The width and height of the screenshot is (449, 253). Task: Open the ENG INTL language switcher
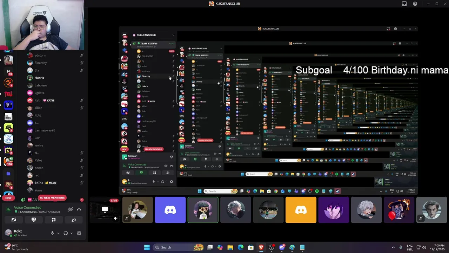tap(410, 247)
